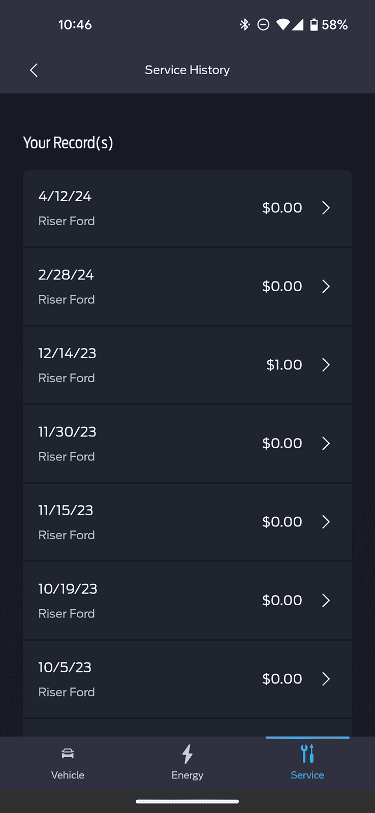Open the 10/19/23 Riser Ford record

tap(188, 601)
